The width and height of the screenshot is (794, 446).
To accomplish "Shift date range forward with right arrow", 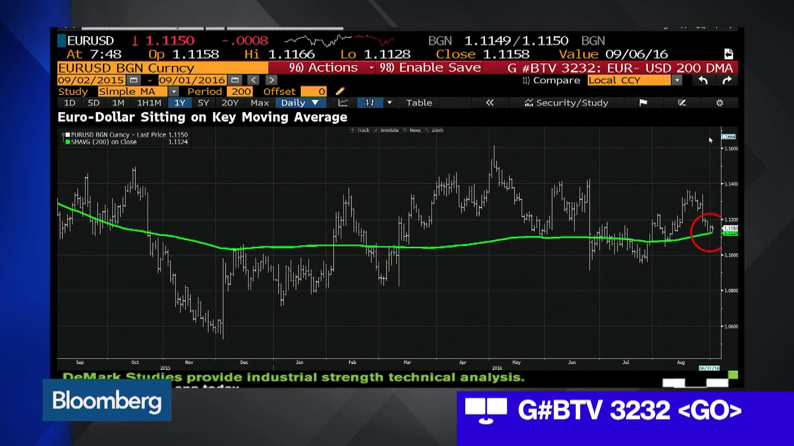I will [x=271, y=80].
